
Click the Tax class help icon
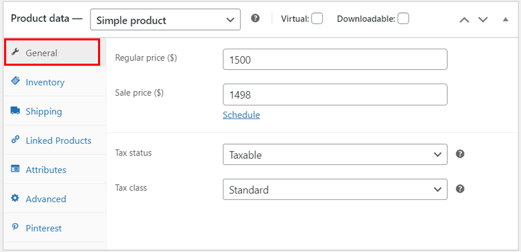click(460, 189)
